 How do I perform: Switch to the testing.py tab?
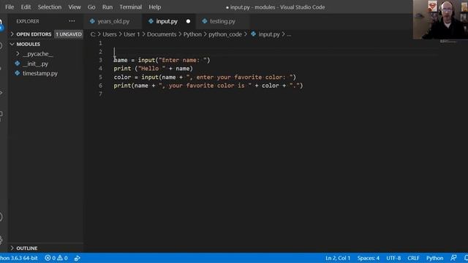coord(222,21)
